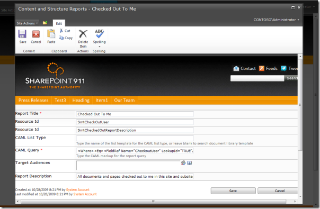Click the Paste clipboard icon
This screenshot has height=209, width=320.
tap(51, 34)
